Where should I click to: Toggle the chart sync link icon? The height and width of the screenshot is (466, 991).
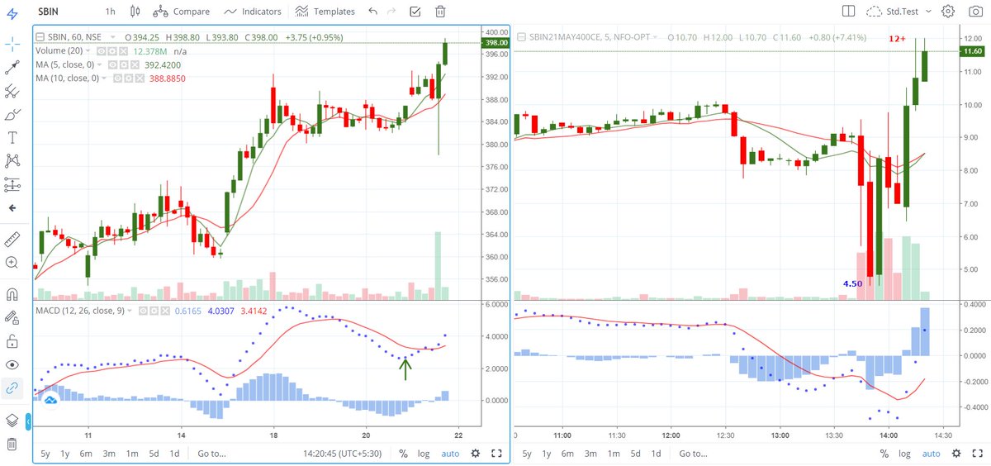(x=12, y=388)
